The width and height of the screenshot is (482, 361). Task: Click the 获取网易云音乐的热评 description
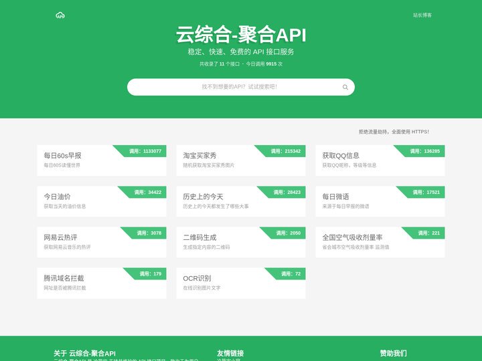click(x=67, y=247)
